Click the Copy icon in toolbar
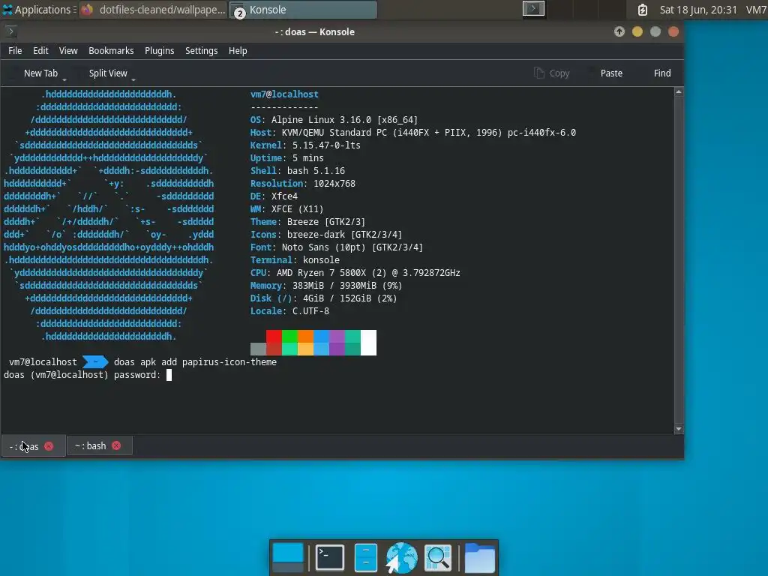 click(538, 73)
